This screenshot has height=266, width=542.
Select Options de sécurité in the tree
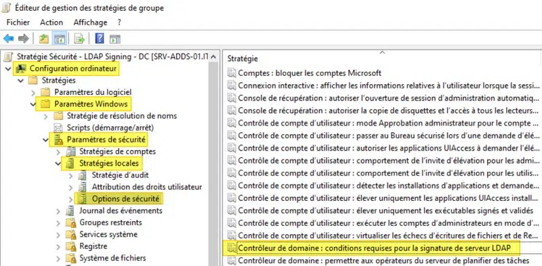125,199
